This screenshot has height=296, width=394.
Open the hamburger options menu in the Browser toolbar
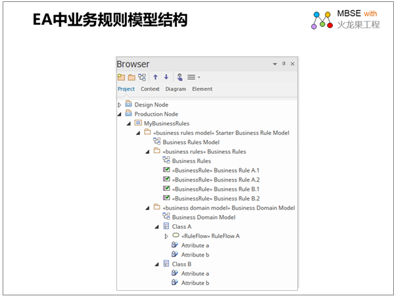(x=193, y=77)
